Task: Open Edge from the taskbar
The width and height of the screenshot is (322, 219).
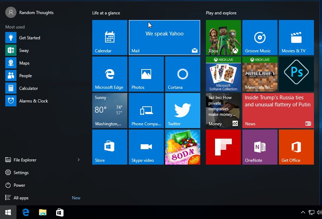Action: [x=26, y=212]
